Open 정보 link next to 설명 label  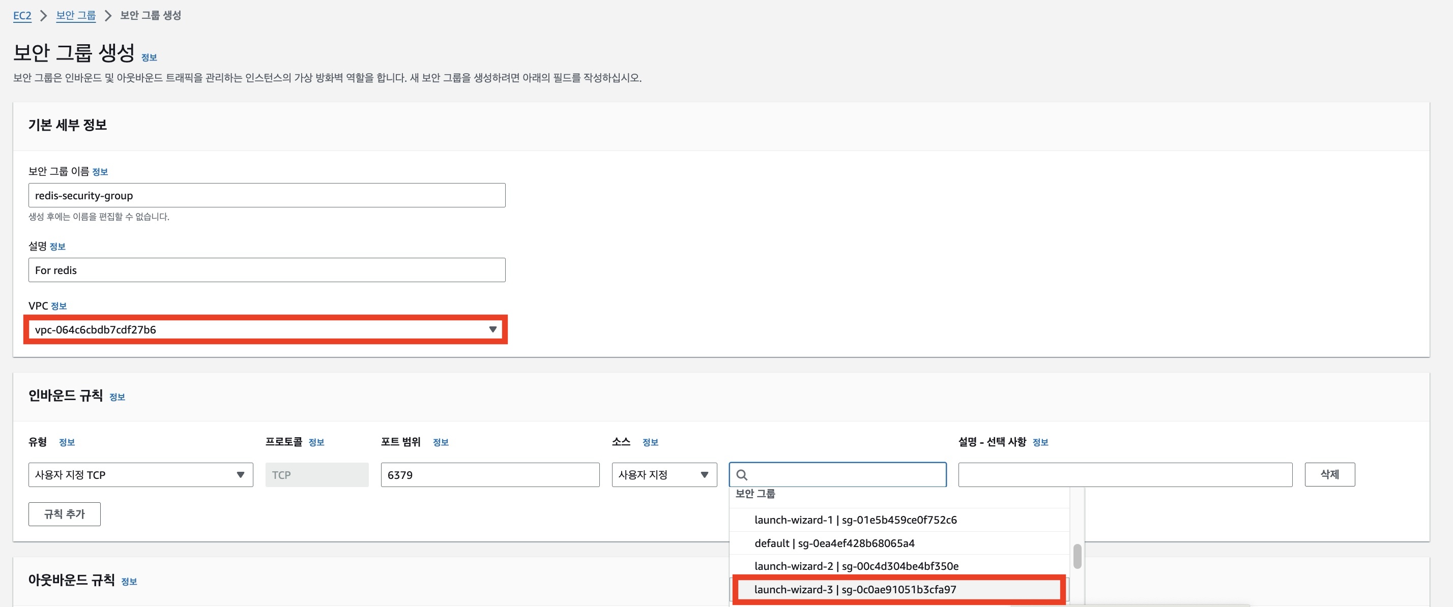pyautogui.click(x=57, y=246)
